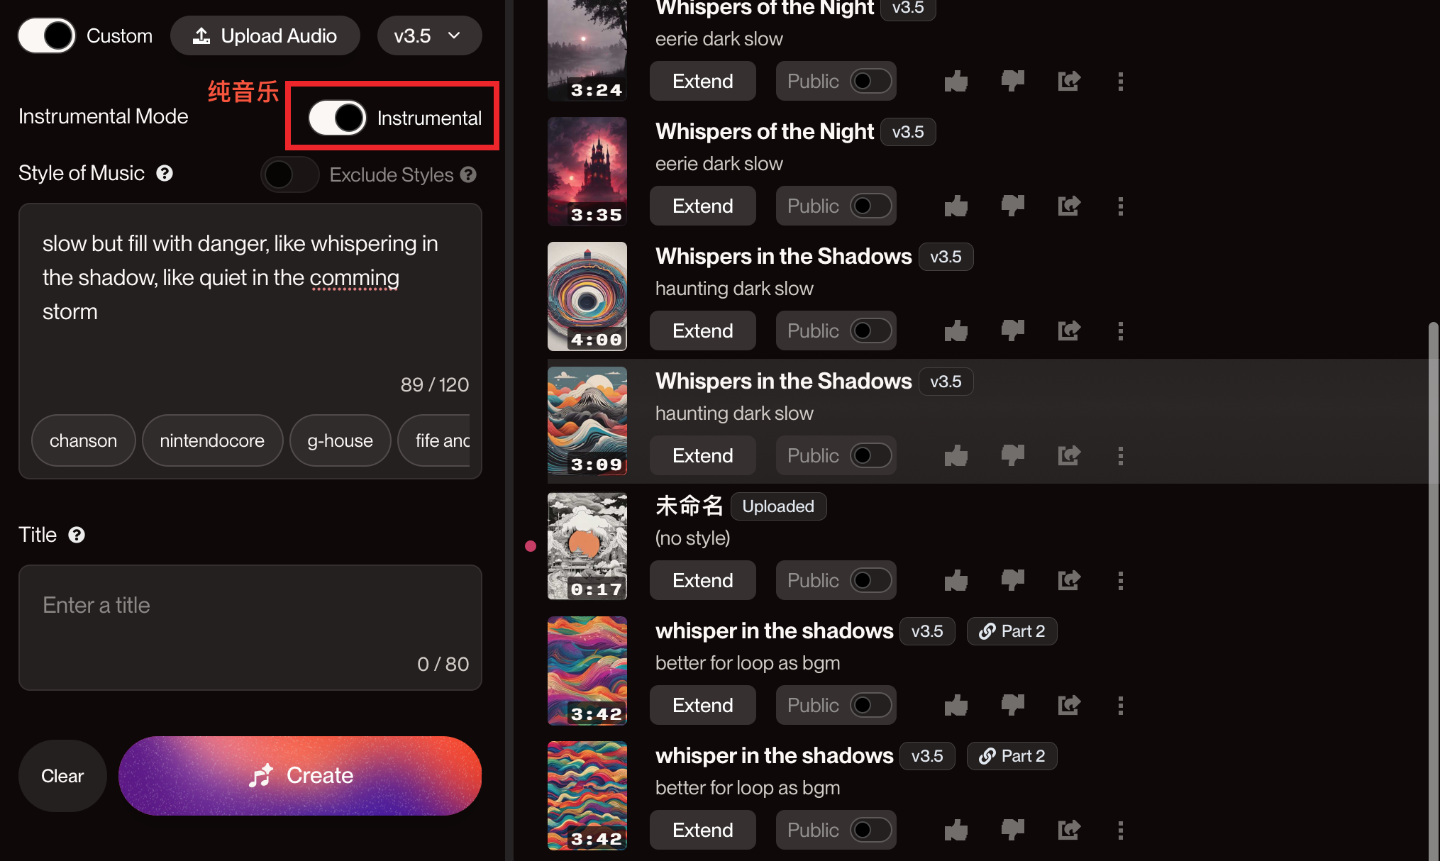Click the more options icon on '未命名 Uploaded'

click(1120, 580)
